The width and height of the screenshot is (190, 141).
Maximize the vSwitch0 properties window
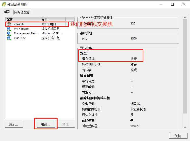pos(172,4)
